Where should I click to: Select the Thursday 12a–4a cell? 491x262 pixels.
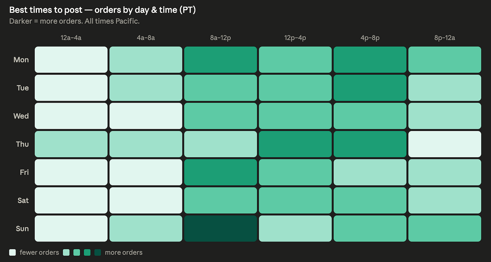[x=71, y=144]
